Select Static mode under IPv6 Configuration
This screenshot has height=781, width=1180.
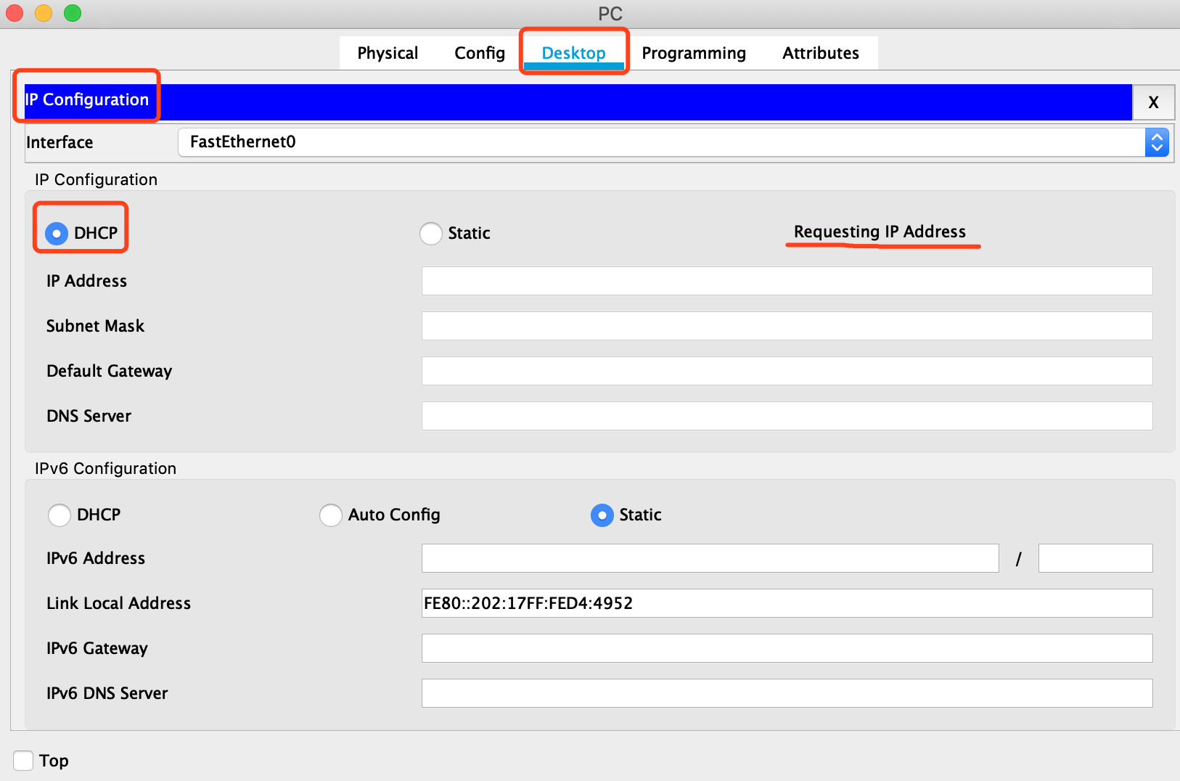pyautogui.click(x=602, y=515)
